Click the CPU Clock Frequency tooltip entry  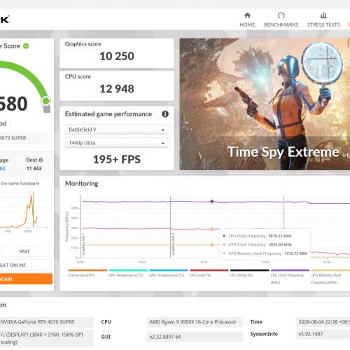click(257, 236)
